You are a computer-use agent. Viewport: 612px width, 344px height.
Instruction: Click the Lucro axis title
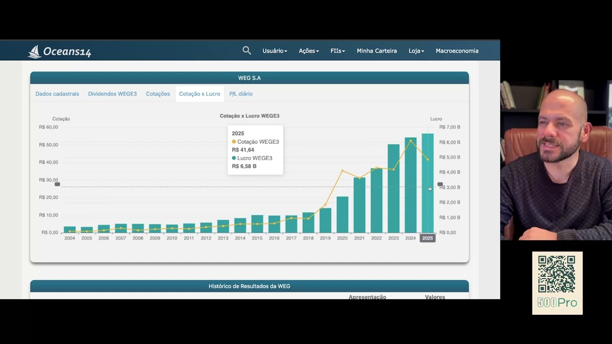pyautogui.click(x=436, y=119)
